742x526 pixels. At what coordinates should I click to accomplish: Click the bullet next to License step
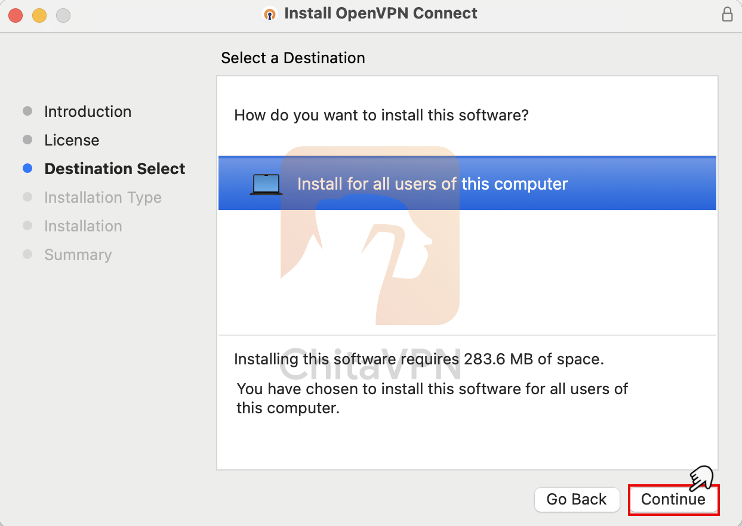pos(27,140)
